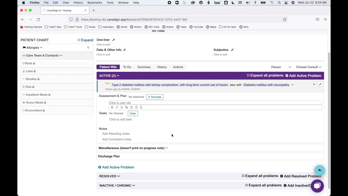The width and height of the screenshot is (348, 196).
Task: Apply bold formatting in Assessment editor
Action: [x=112, y=107]
